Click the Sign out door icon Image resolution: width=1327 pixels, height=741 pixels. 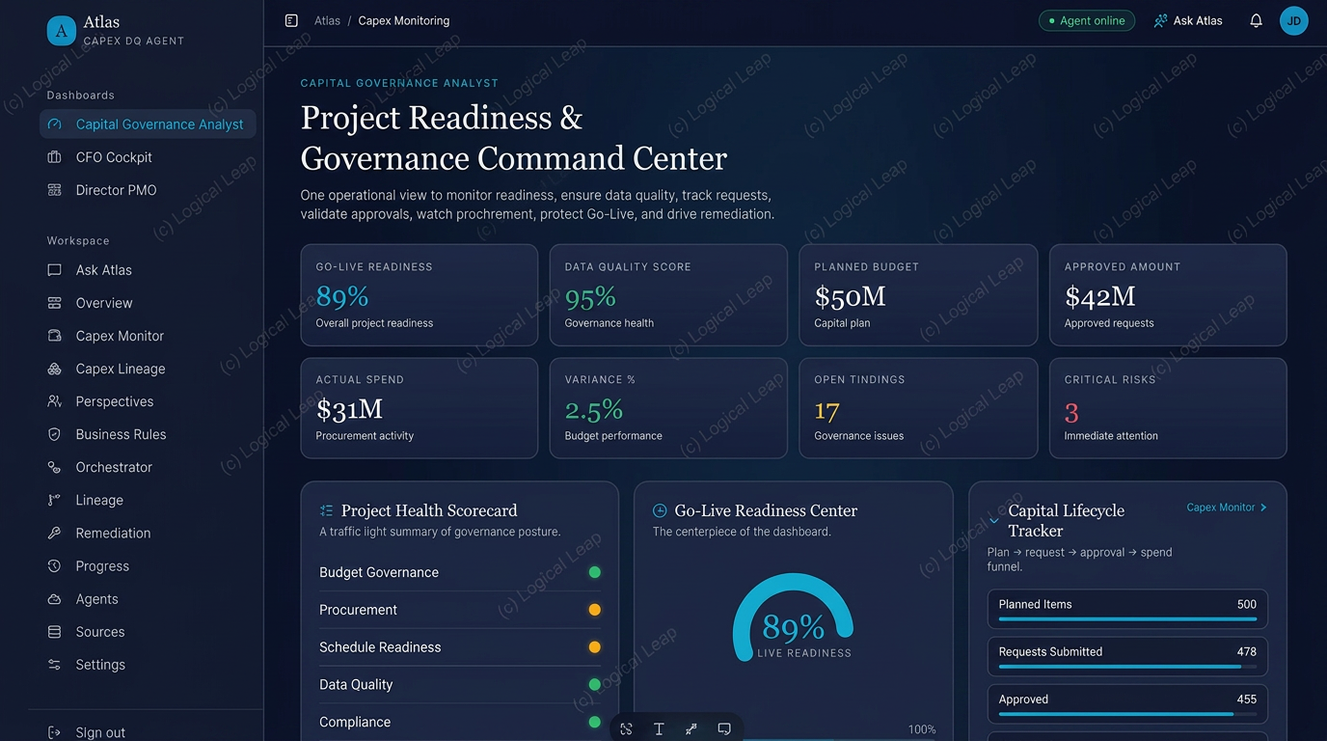[x=55, y=732]
